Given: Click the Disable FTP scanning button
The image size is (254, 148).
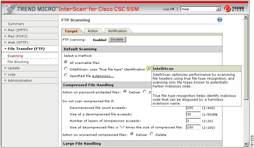Looking at the screenshot, I should click(117, 40).
